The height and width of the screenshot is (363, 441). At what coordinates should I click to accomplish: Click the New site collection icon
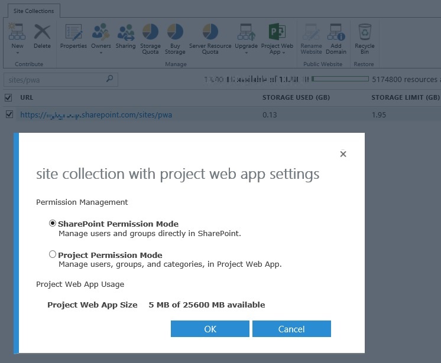17,32
